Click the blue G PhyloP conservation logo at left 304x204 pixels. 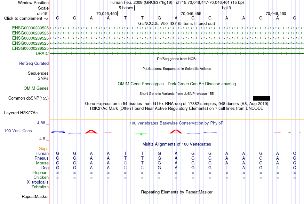click(x=58, y=132)
